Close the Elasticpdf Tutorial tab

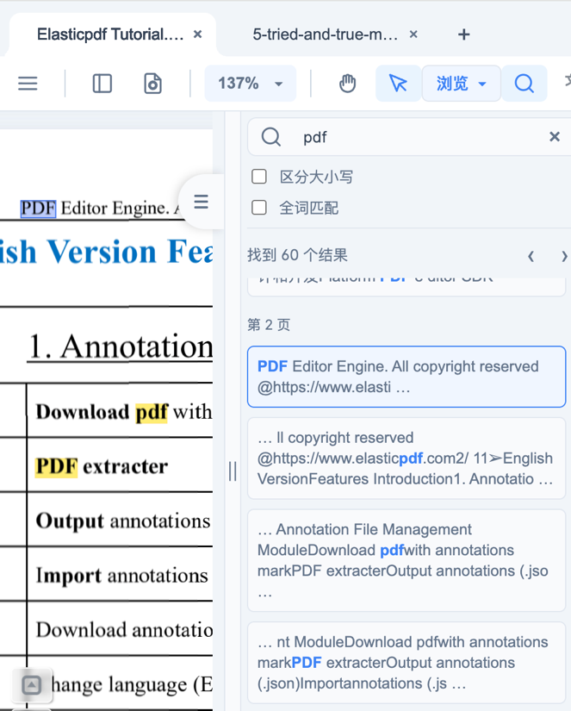197,34
